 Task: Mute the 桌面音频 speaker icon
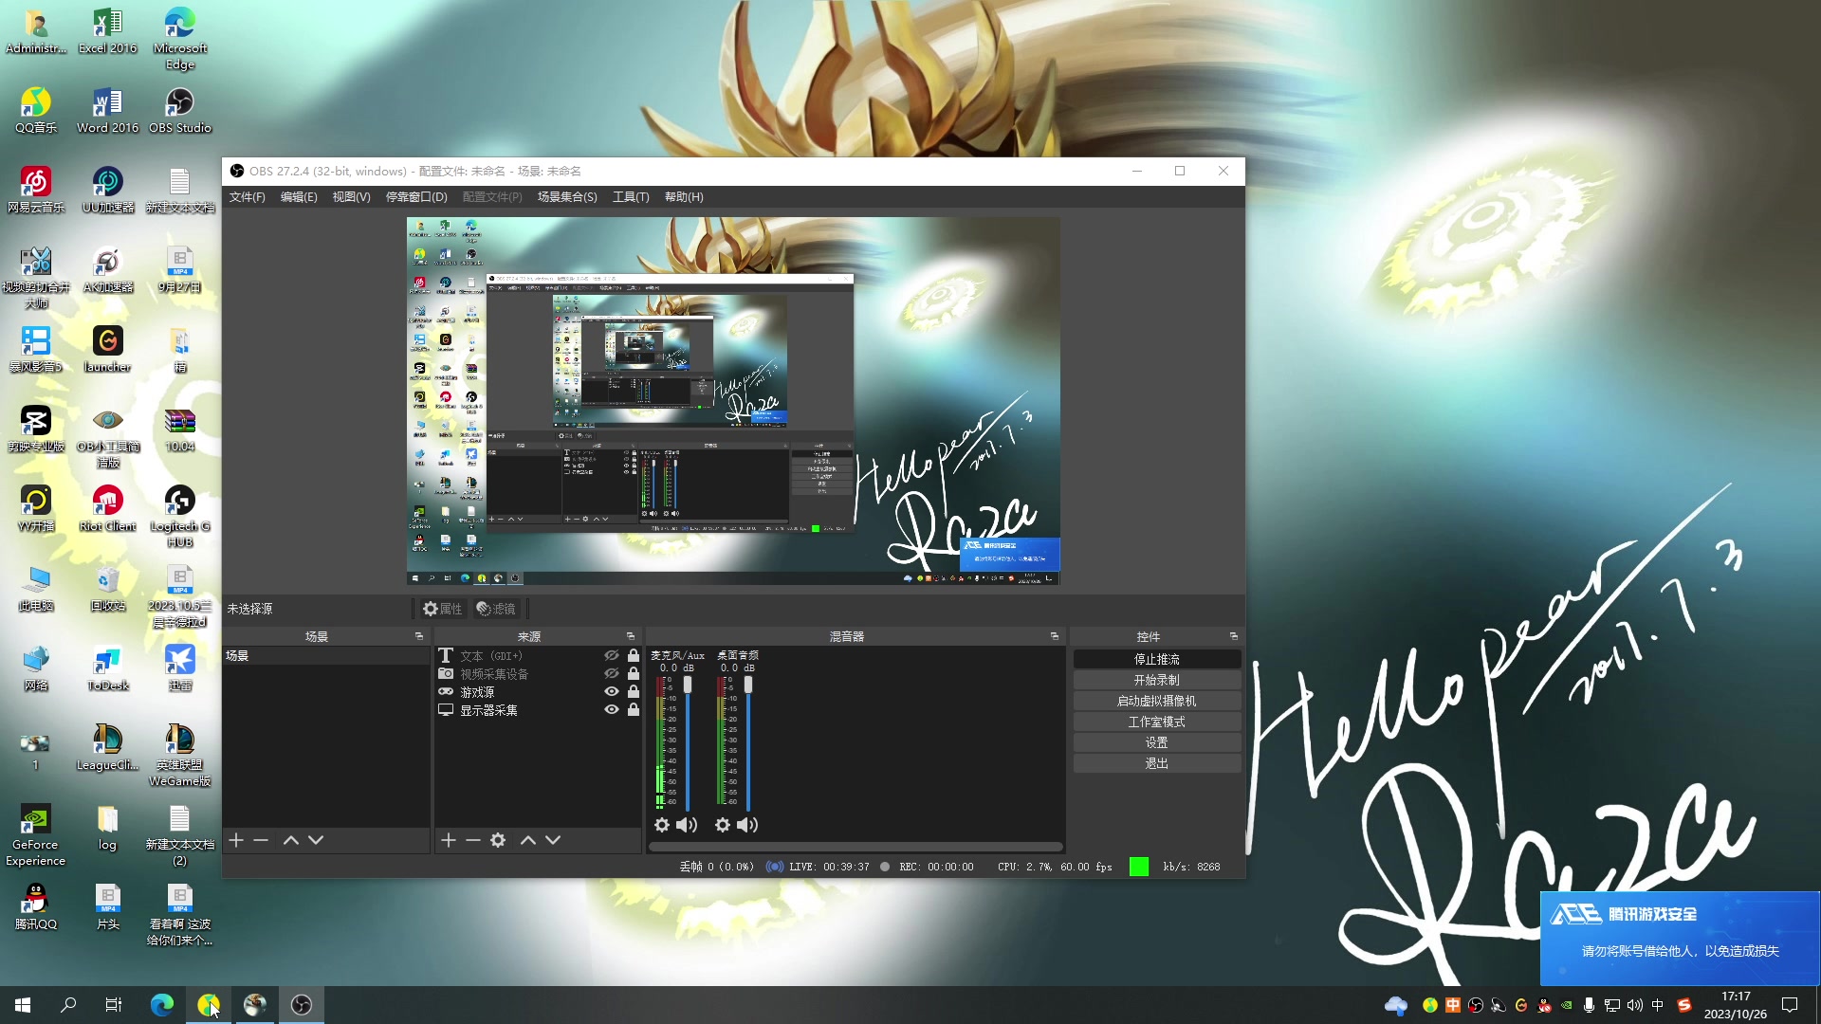(x=747, y=825)
